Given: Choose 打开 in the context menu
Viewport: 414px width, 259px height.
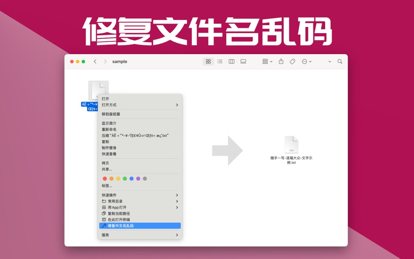Looking at the screenshot, I should [x=140, y=99].
